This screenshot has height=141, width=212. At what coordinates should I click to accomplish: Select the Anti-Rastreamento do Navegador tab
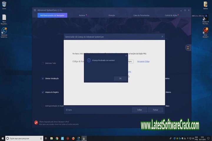52,15
